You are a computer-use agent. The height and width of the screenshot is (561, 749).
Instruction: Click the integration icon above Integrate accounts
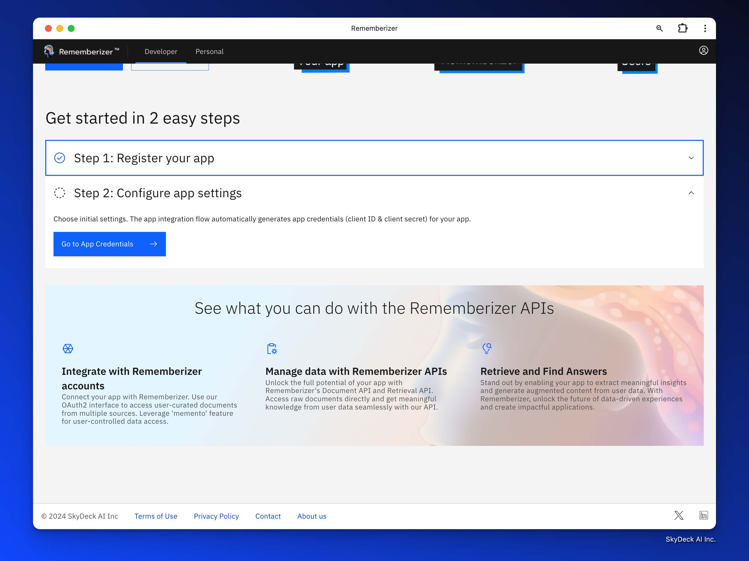pyautogui.click(x=68, y=349)
